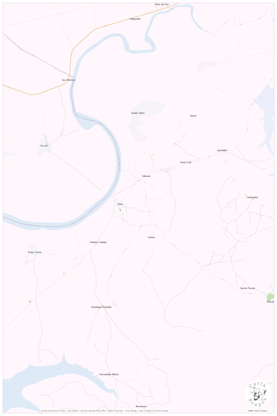
Task: Select the Taliuara place label
Action: [146, 176]
